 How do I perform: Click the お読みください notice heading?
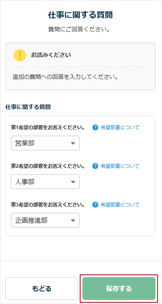(x=51, y=55)
